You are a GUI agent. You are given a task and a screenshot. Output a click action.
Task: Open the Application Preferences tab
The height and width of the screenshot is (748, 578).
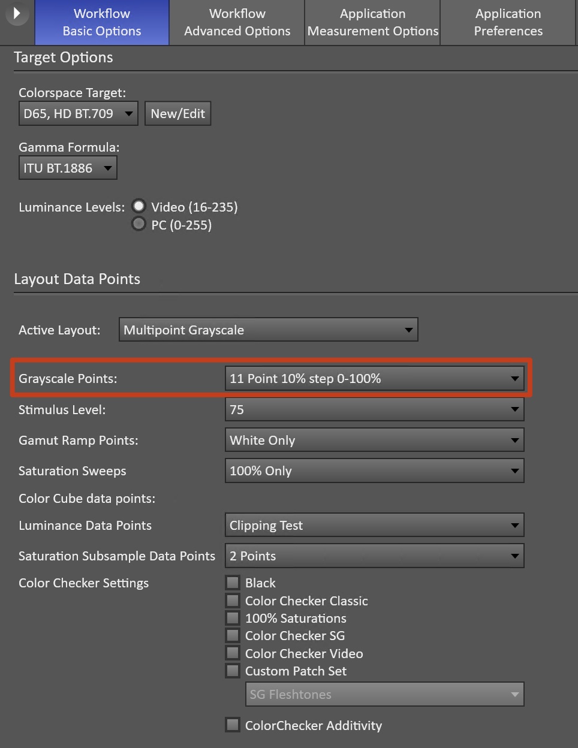[508, 22]
